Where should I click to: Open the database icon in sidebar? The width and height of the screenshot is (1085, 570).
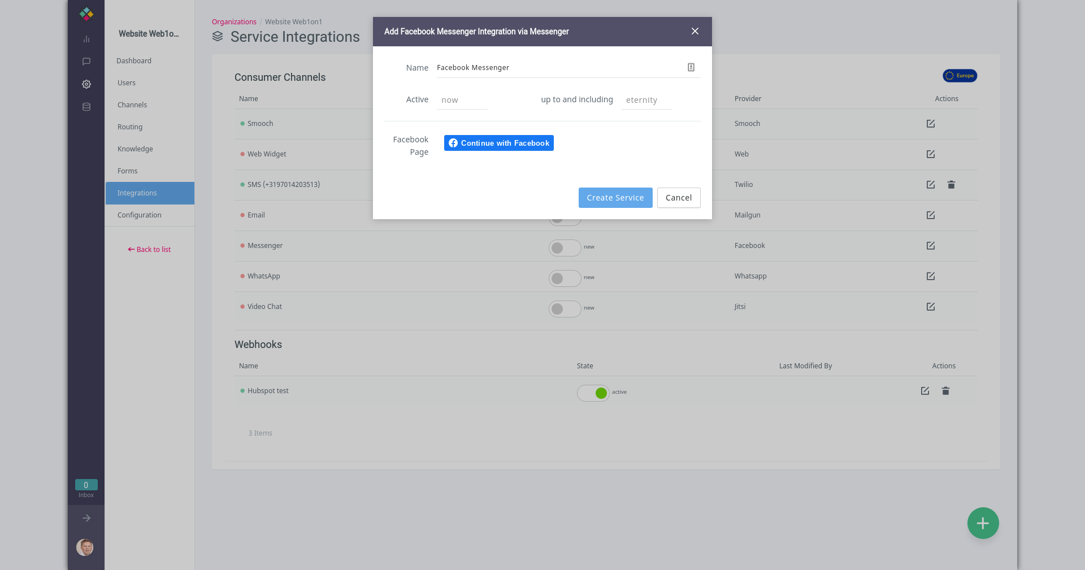pos(86,107)
